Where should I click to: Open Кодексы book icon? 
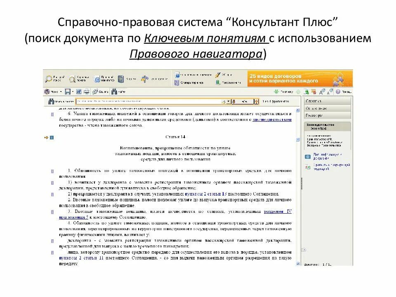tap(121, 79)
